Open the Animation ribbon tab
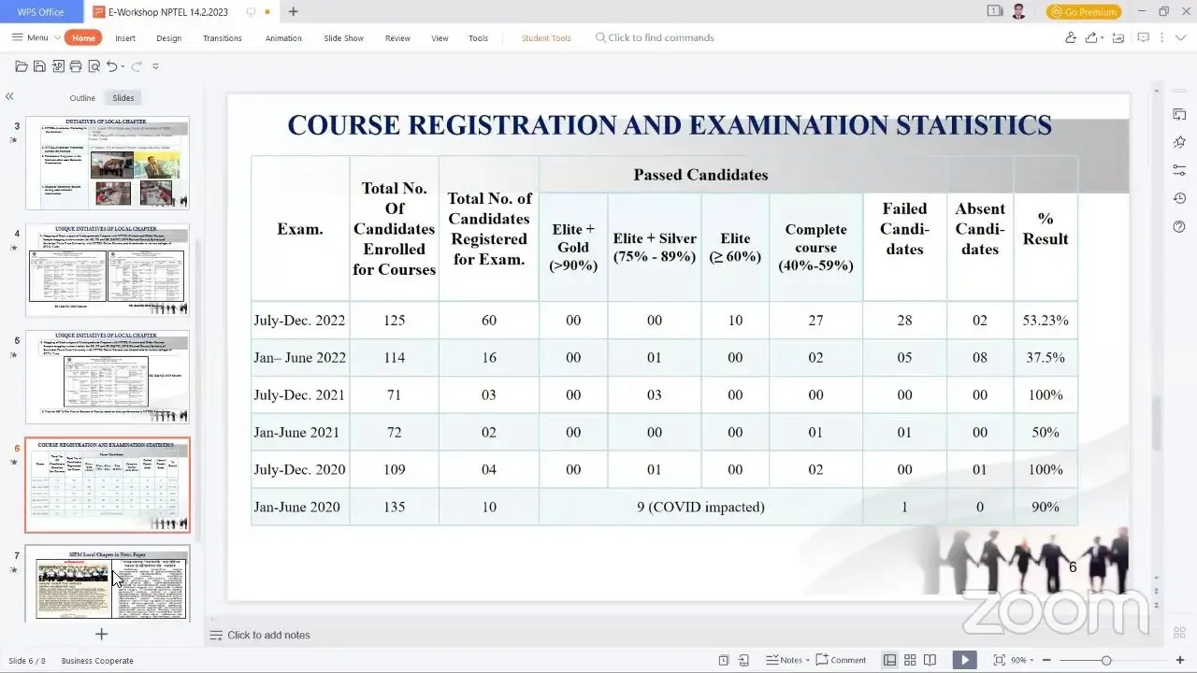 (283, 38)
